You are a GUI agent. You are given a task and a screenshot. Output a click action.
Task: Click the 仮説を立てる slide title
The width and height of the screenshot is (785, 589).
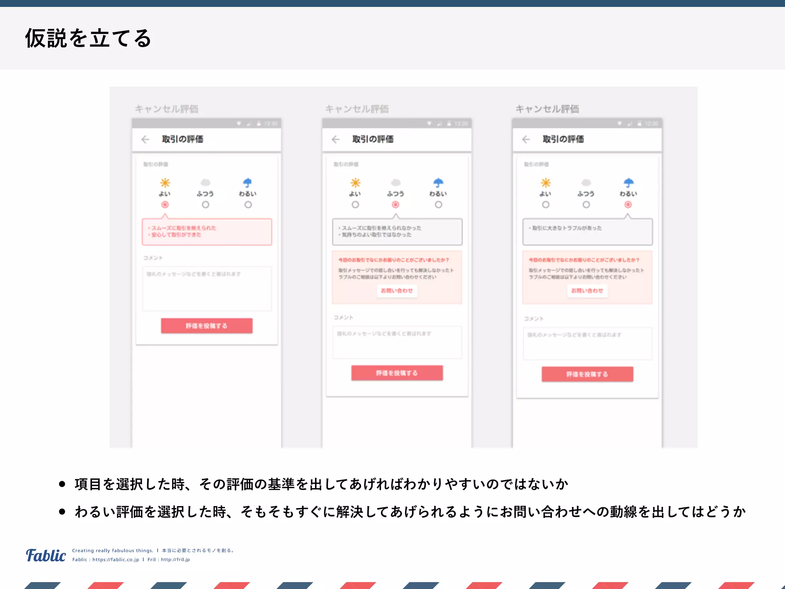[x=88, y=38]
